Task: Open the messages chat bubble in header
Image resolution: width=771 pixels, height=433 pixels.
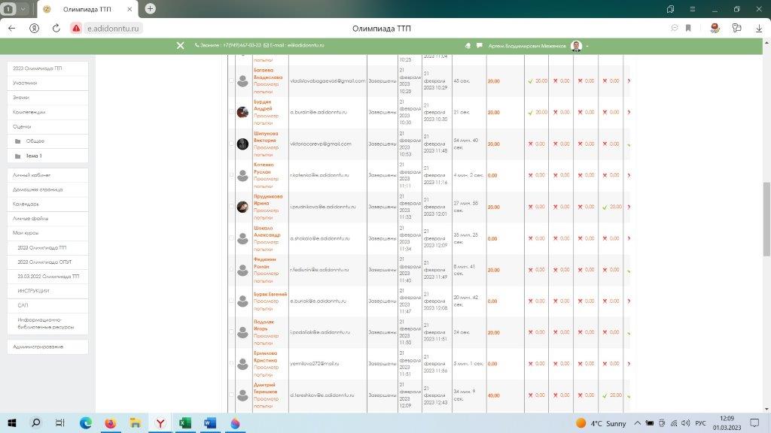Action: tap(480, 46)
